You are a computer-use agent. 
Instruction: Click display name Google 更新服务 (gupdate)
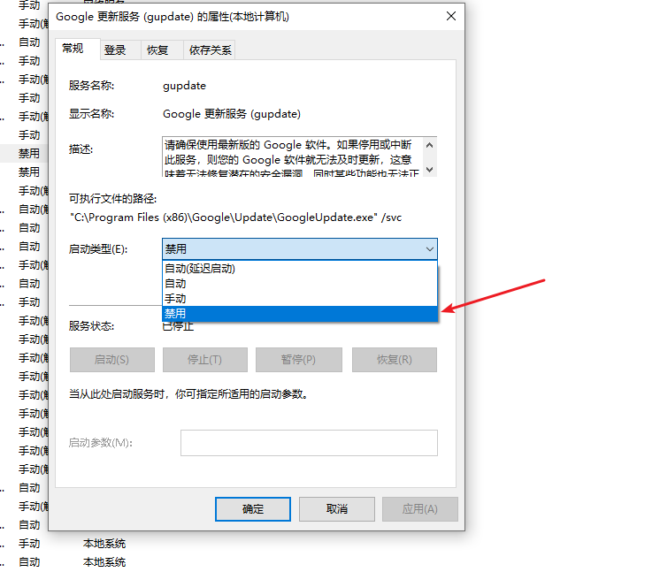232,114
